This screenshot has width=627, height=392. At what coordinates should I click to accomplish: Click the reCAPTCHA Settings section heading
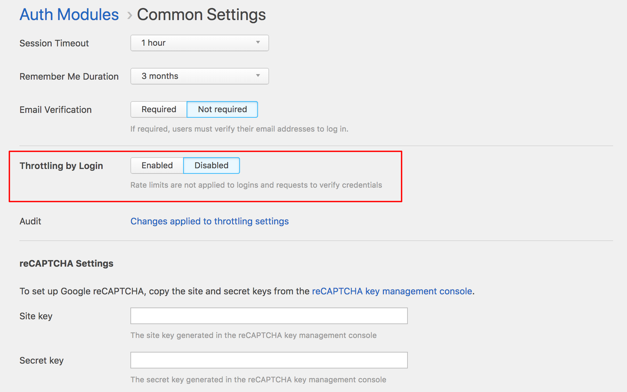[x=66, y=264]
